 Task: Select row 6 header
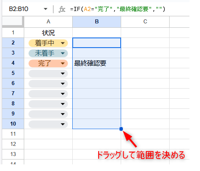tap(13, 83)
